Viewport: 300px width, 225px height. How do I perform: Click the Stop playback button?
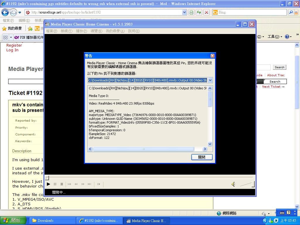pos(62,184)
